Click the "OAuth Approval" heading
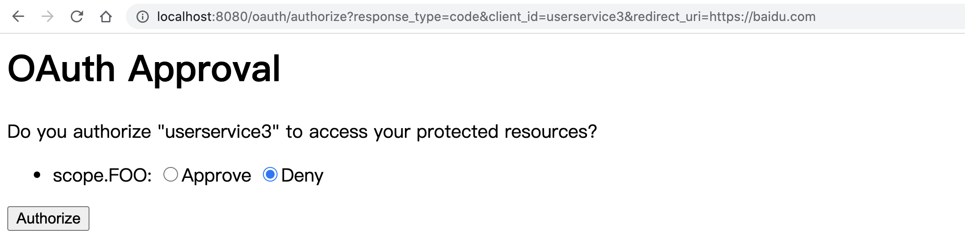This screenshot has width=965, height=250. 144,69
